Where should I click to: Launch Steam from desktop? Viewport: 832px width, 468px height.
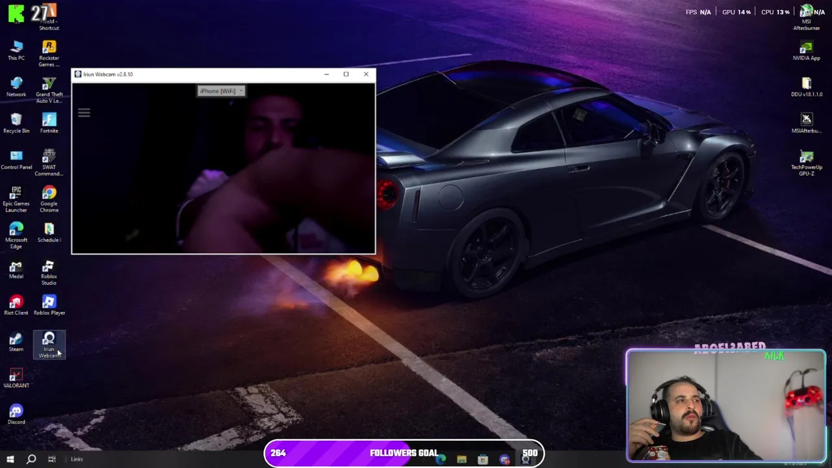coord(16,341)
